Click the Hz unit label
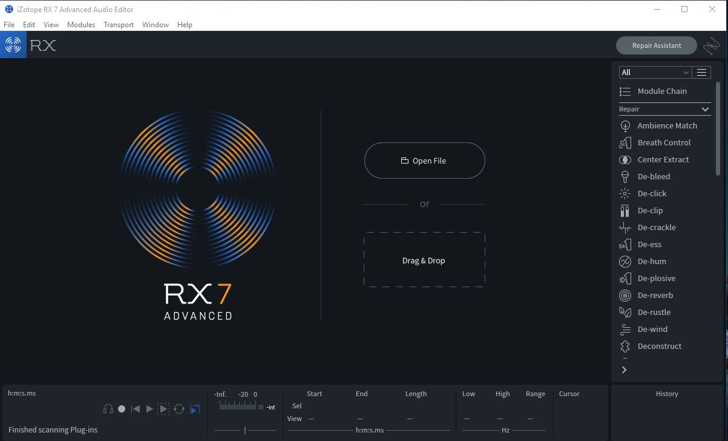Screen dimensions: 728x441 click(505, 430)
